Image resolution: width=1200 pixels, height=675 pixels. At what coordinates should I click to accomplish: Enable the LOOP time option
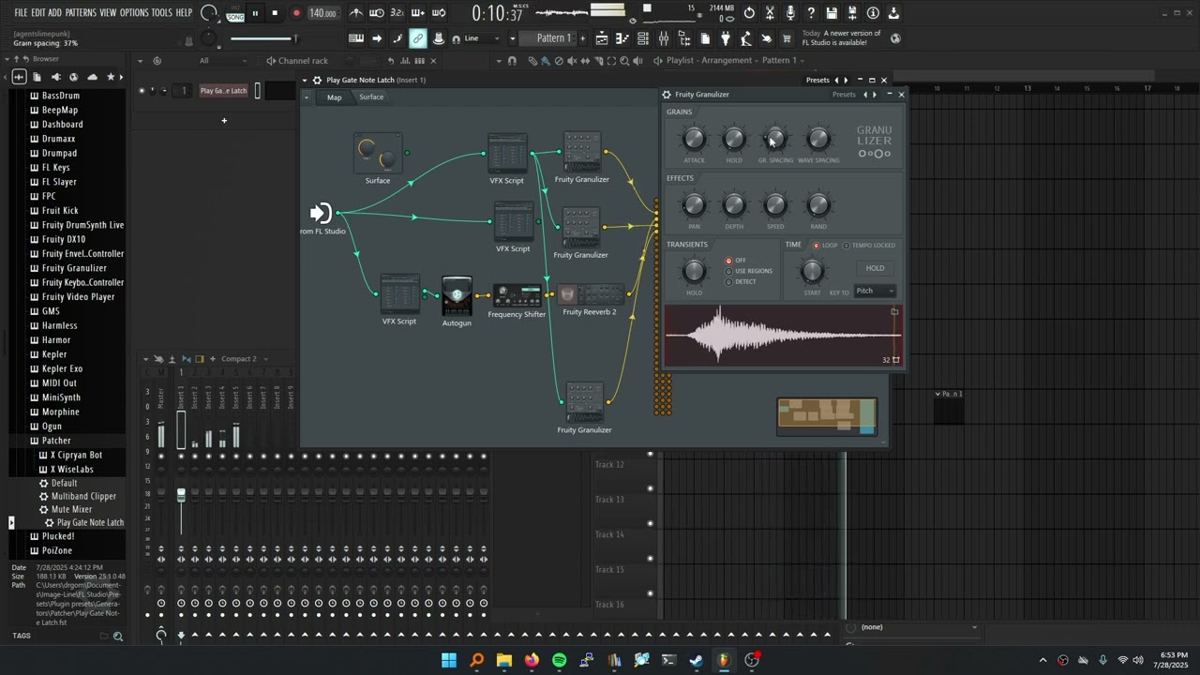pos(816,246)
